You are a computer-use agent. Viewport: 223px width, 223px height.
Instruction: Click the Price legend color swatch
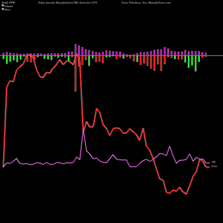pos(3,9)
